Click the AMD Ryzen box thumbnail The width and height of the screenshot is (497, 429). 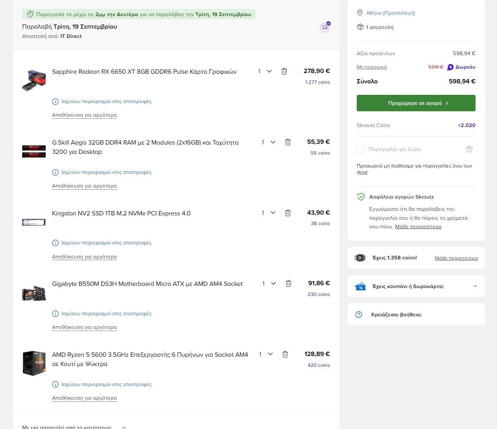[x=34, y=363]
